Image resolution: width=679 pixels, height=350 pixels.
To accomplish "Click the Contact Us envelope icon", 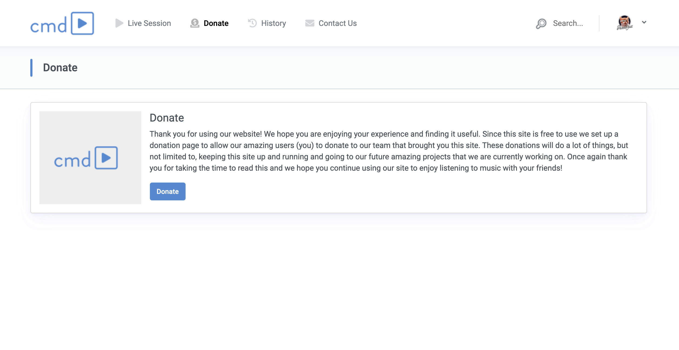I will point(310,23).
